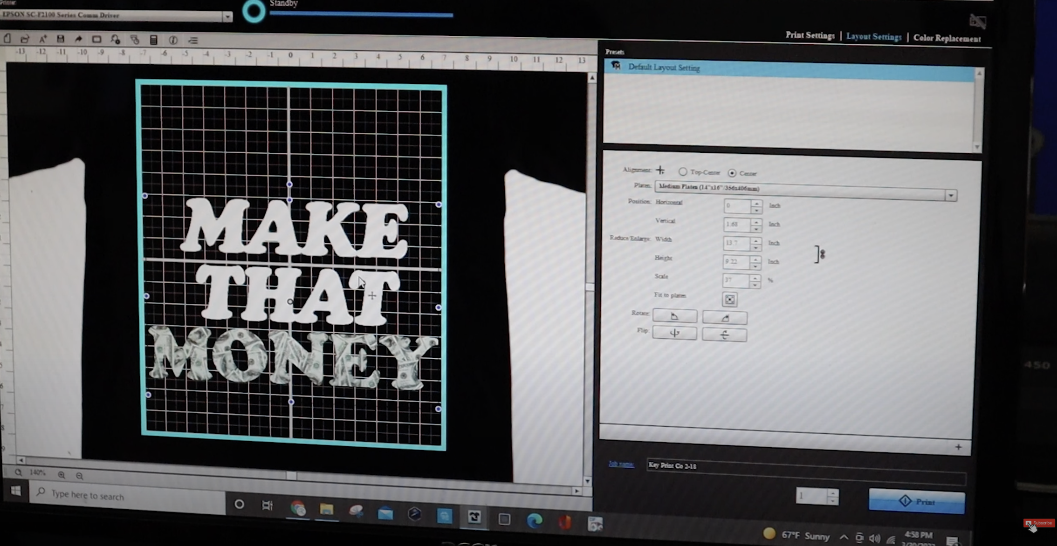The image size is (1057, 546).
Task: Rotate the image counterclockwise with the left Rotate button
Action: click(x=674, y=316)
